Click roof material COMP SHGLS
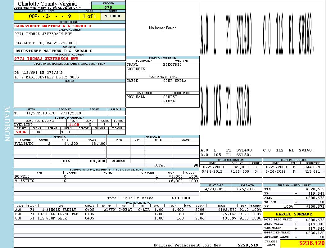Screen dimensions: 326x248 click(x=175, y=81)
